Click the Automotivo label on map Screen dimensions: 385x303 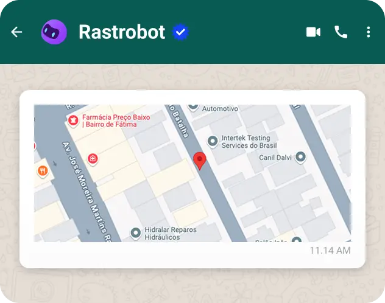(x=220, y=108)
